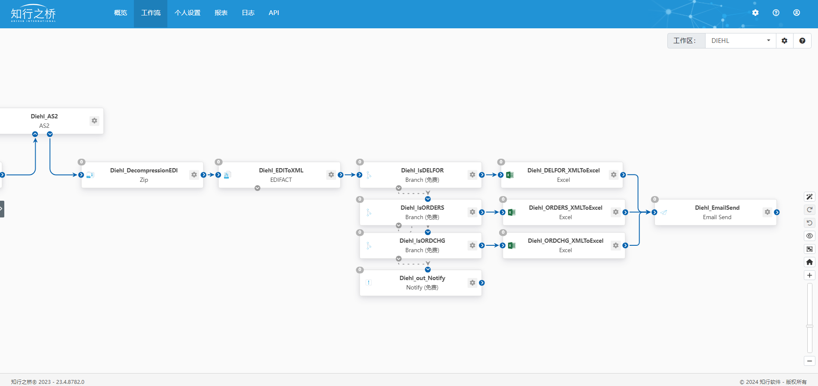Expand Diehl_IsORDERS bottom chevron port

click(399, 226)
